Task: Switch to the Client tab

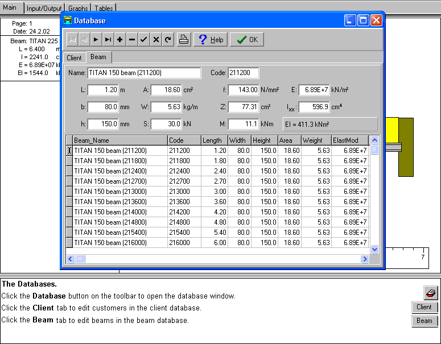Action: [74, 58]
